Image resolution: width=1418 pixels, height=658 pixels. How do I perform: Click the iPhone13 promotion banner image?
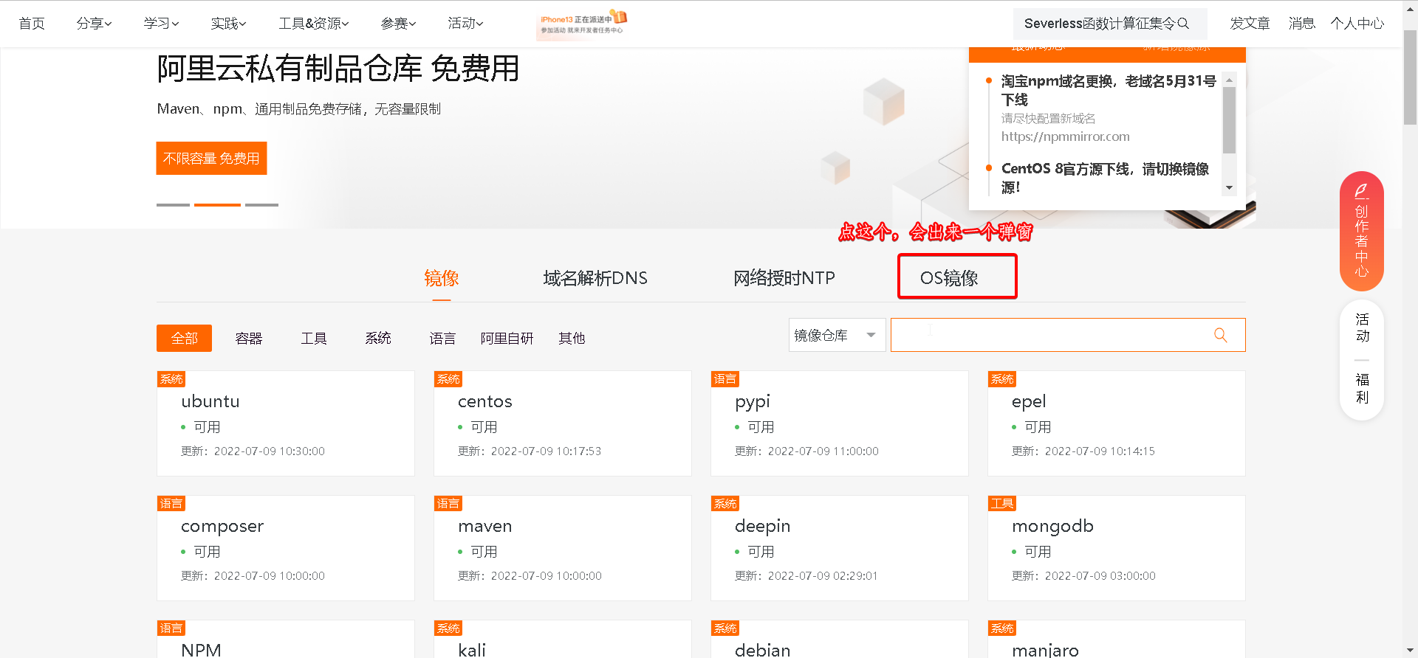(582, 24)
